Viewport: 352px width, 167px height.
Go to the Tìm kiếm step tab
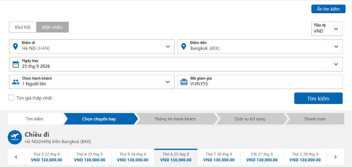coord(35,119)
